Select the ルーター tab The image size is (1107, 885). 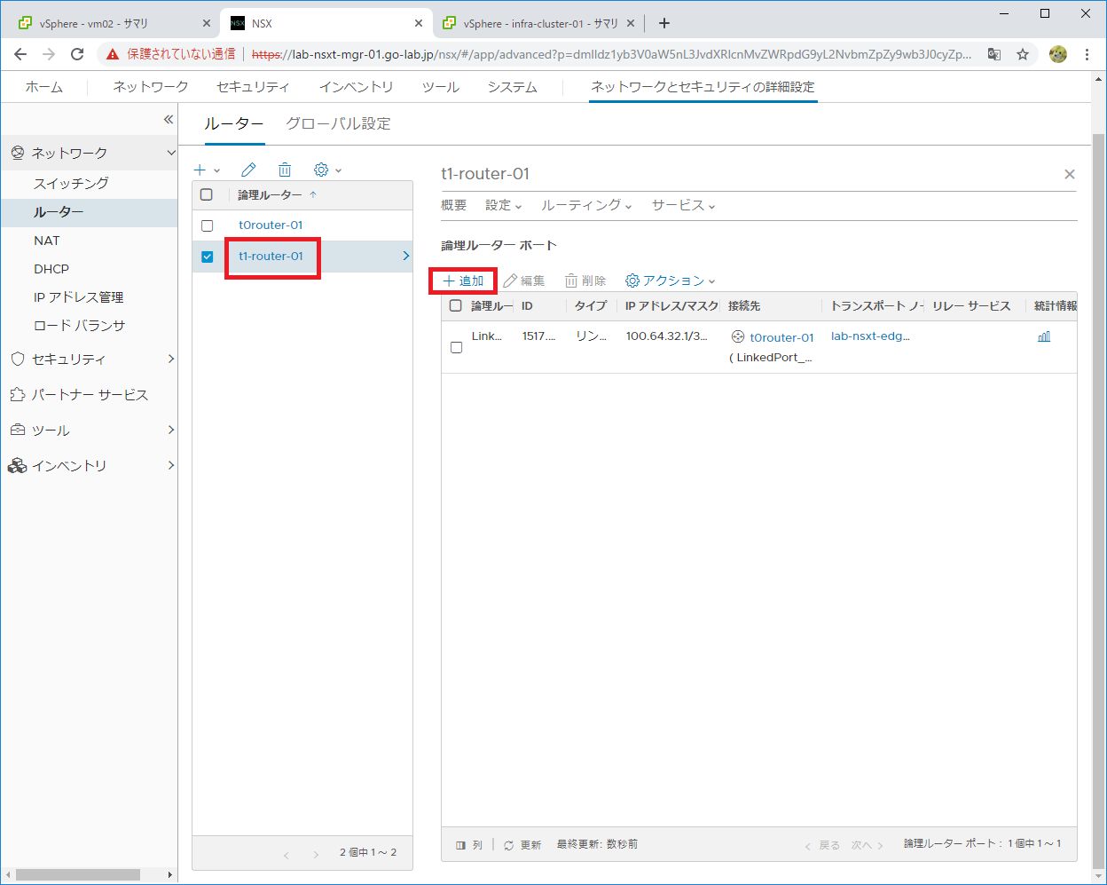point(234,123)
